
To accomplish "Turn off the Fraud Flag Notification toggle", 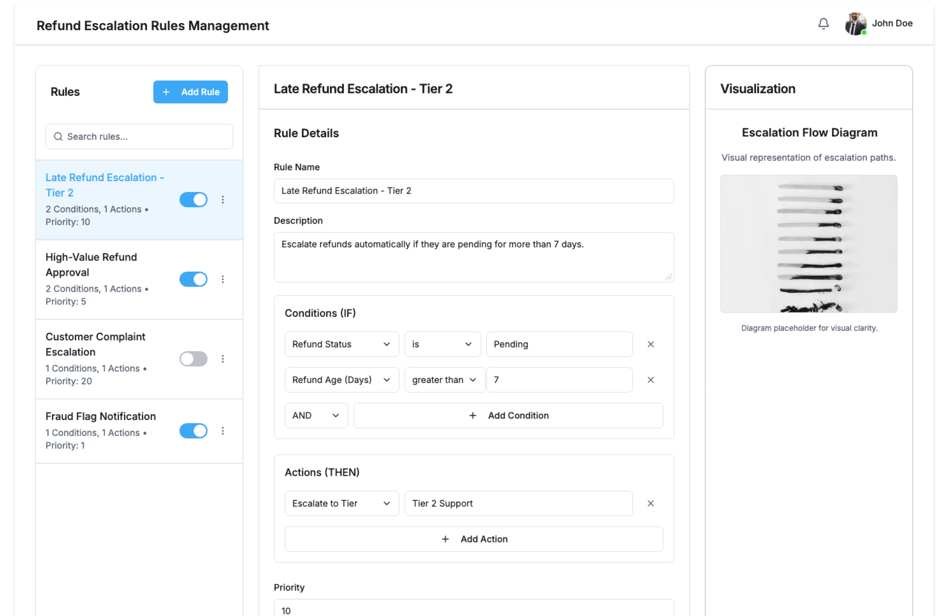I will click(x=193, y=431).
